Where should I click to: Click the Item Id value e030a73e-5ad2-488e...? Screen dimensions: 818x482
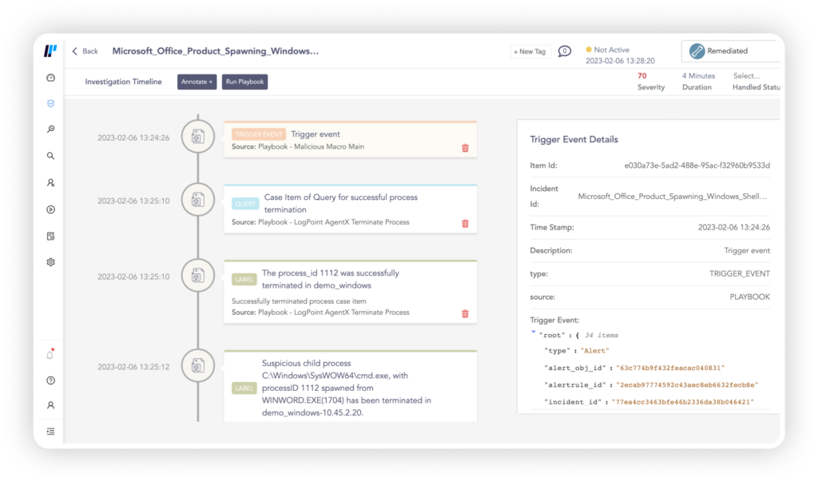697,165
